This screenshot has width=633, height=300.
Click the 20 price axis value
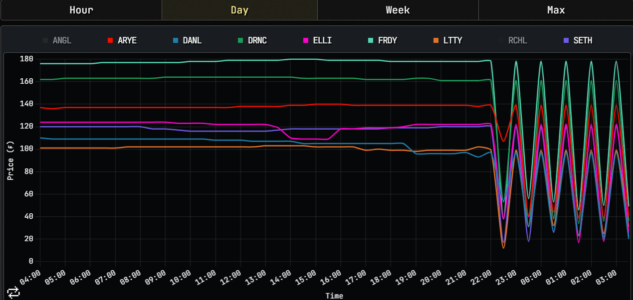28,239
